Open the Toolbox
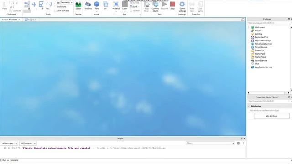Viewport: 292px width, 164px height. [x=88, y=5]
